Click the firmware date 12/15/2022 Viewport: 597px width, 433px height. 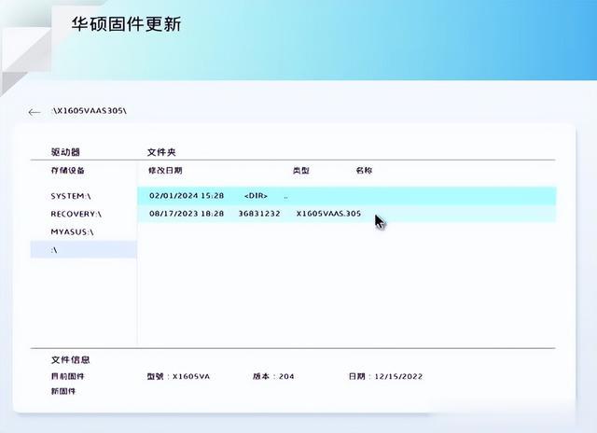tap(398, 377)
